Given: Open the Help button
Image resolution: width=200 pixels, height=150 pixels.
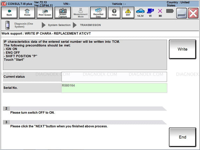Looking at the screenshot, I should 114,13.
